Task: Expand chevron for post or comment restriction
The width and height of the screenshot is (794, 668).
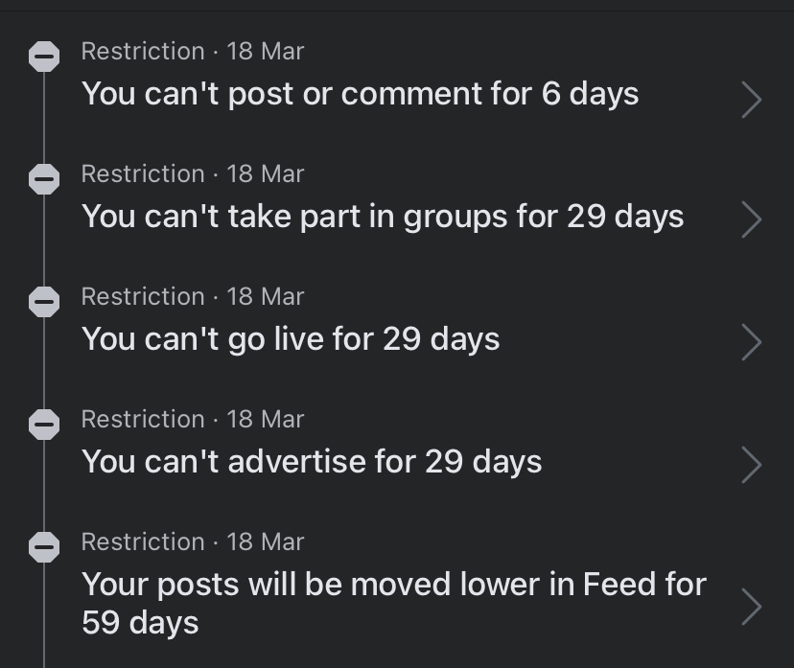Action: point(752,99)
